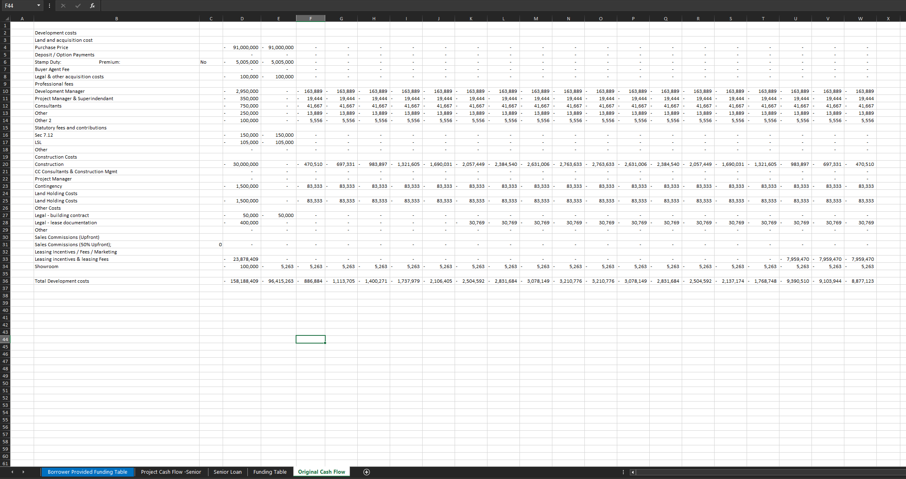
Task: Click the tab bar resize dots handle
Action: 623,472
